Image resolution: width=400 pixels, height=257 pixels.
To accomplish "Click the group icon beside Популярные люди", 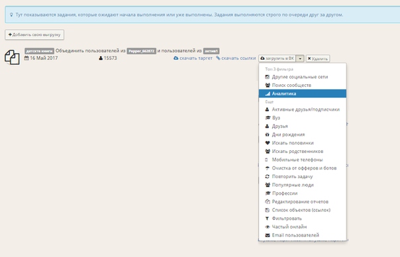I will coord(268,185).
